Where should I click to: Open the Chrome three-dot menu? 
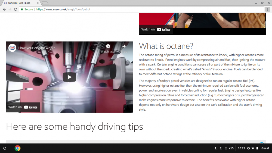click(x=268, y=9)
